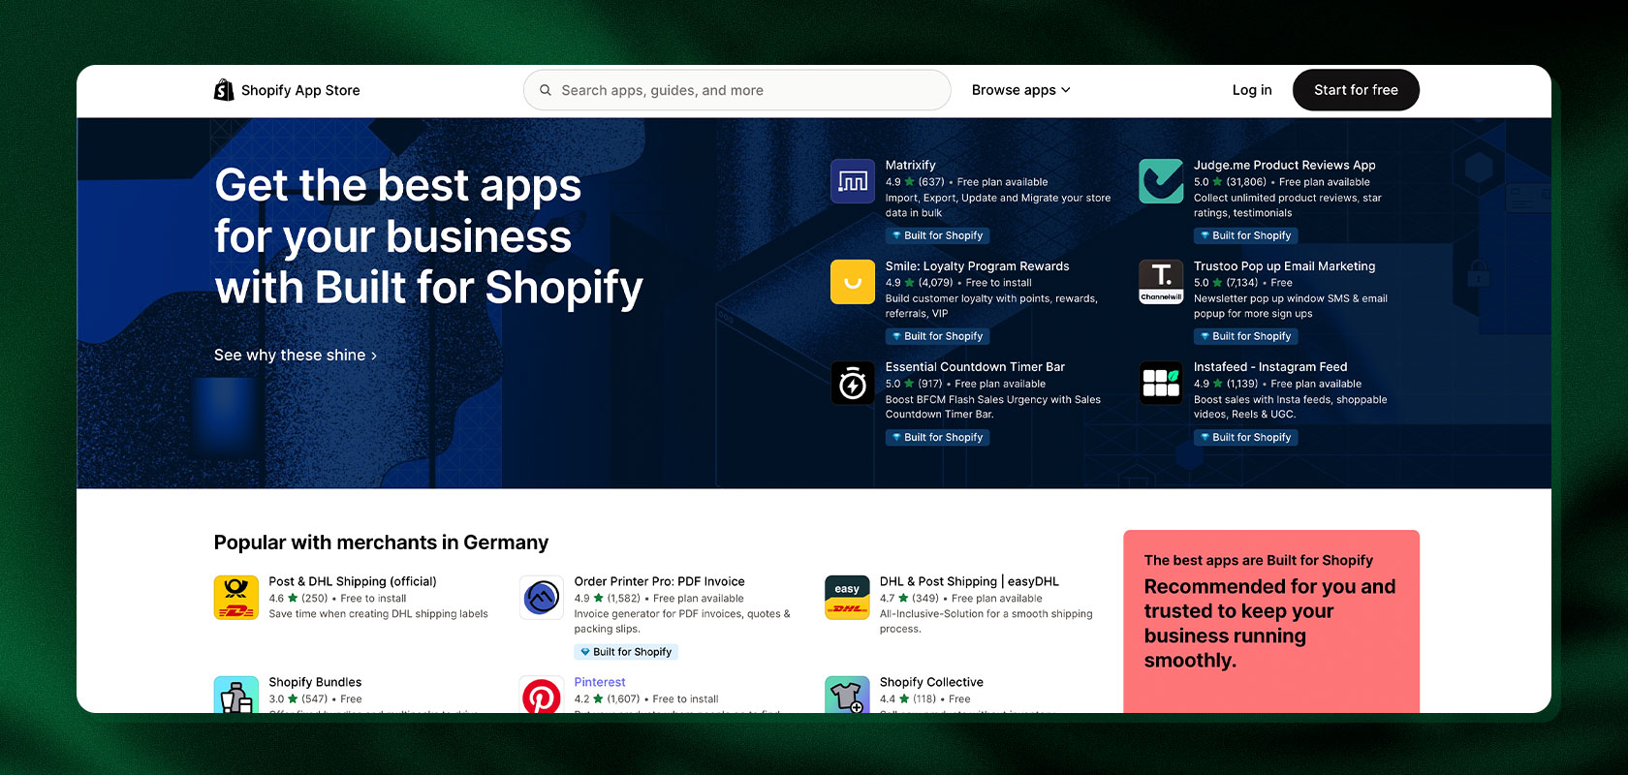Click the Get the best apps headline
This screenshot has height=775, width=1628.
[x=428, y=236]
